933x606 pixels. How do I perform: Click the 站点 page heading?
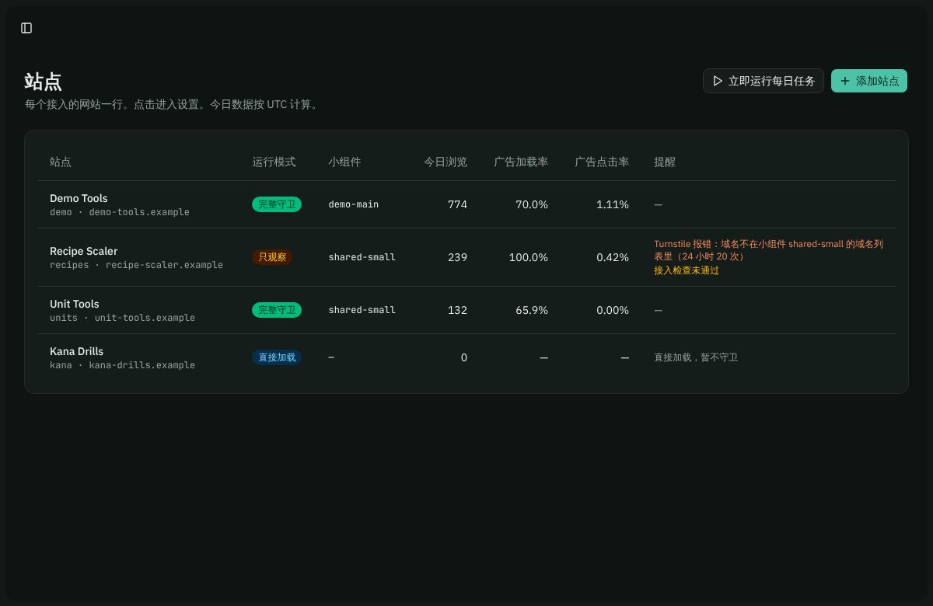pos(43,82)
